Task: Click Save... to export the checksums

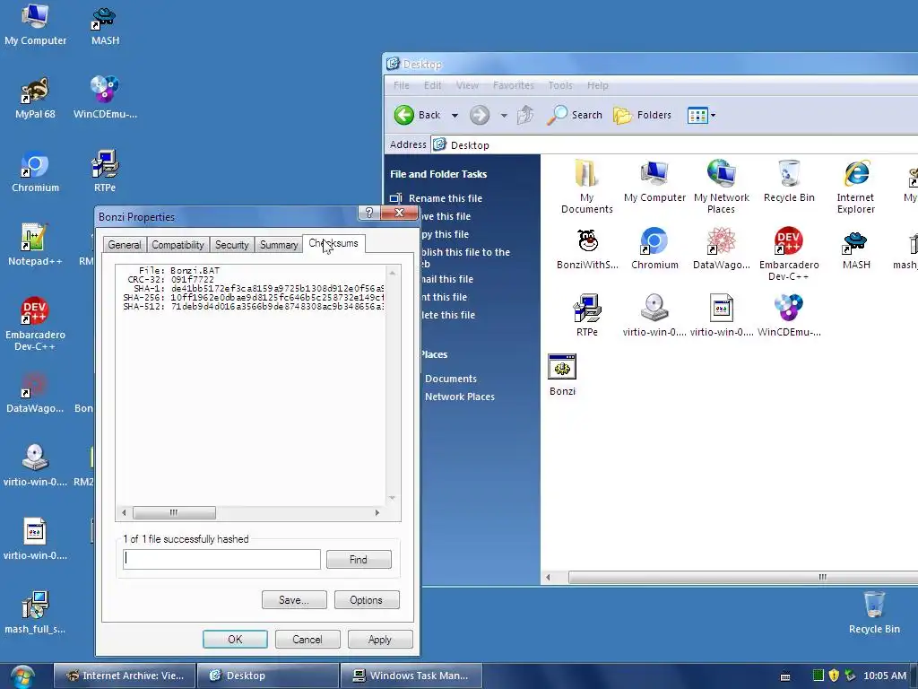Action: [294, 600]
